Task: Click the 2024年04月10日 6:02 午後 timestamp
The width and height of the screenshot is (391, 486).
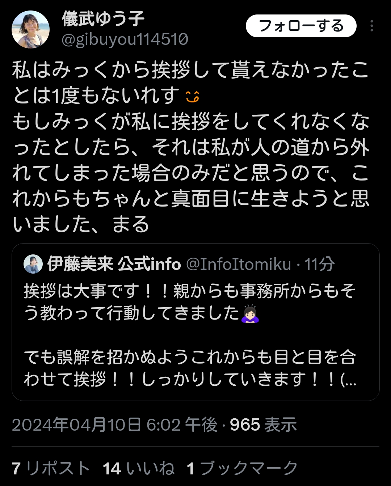Action: click(114, 425)
